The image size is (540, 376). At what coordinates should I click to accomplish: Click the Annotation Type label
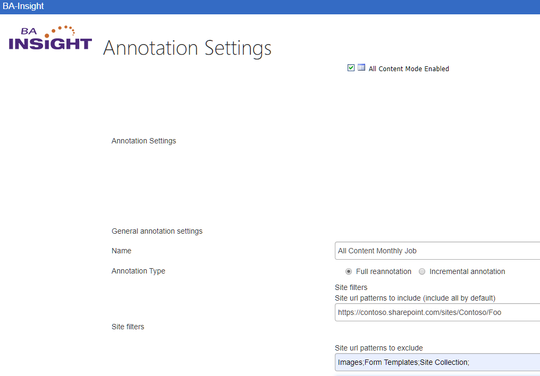point(138,271)
